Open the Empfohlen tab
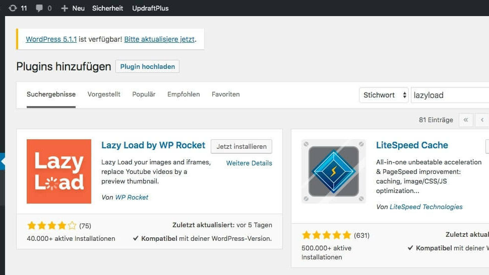This screenshot has width=489, height=275. (184, 94)
